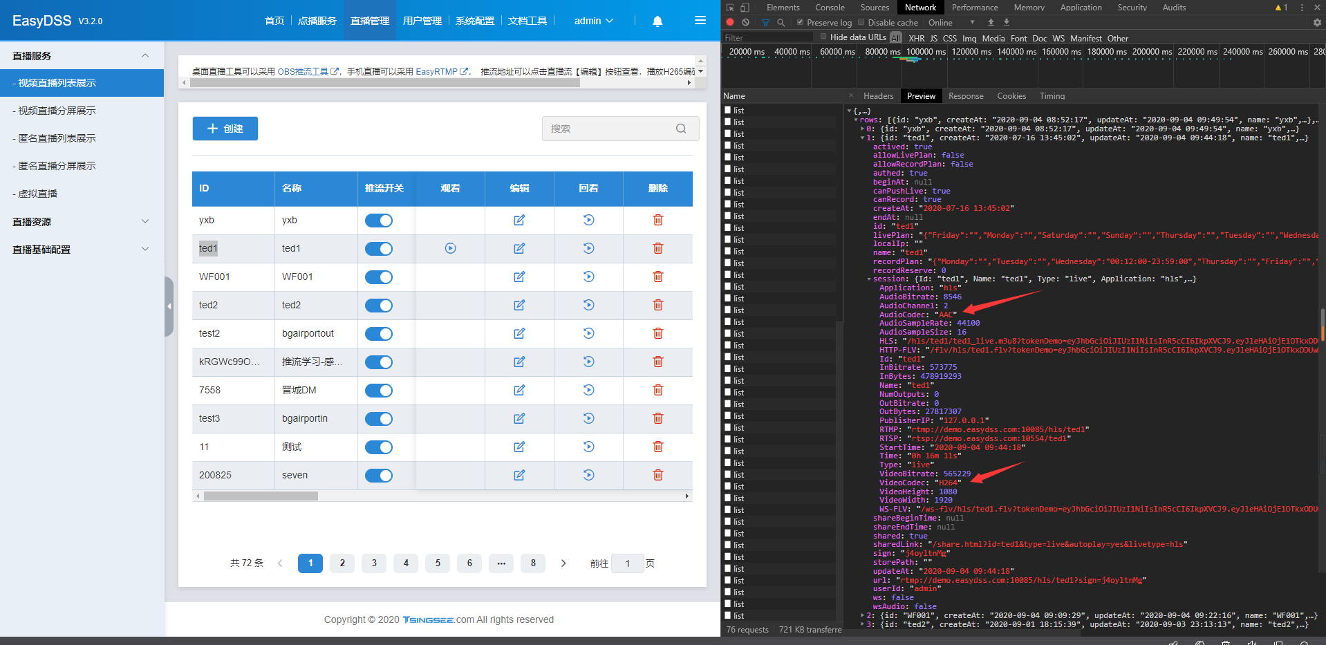
Task: Delete the WF001 stream via trash icon
Action: (658, 277)
